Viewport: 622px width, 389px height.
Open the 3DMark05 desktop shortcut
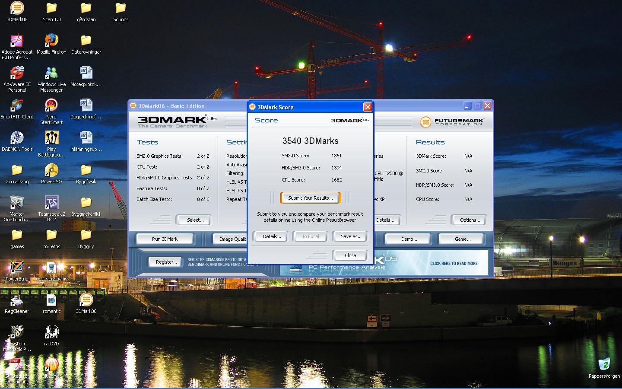click(17, 12)
